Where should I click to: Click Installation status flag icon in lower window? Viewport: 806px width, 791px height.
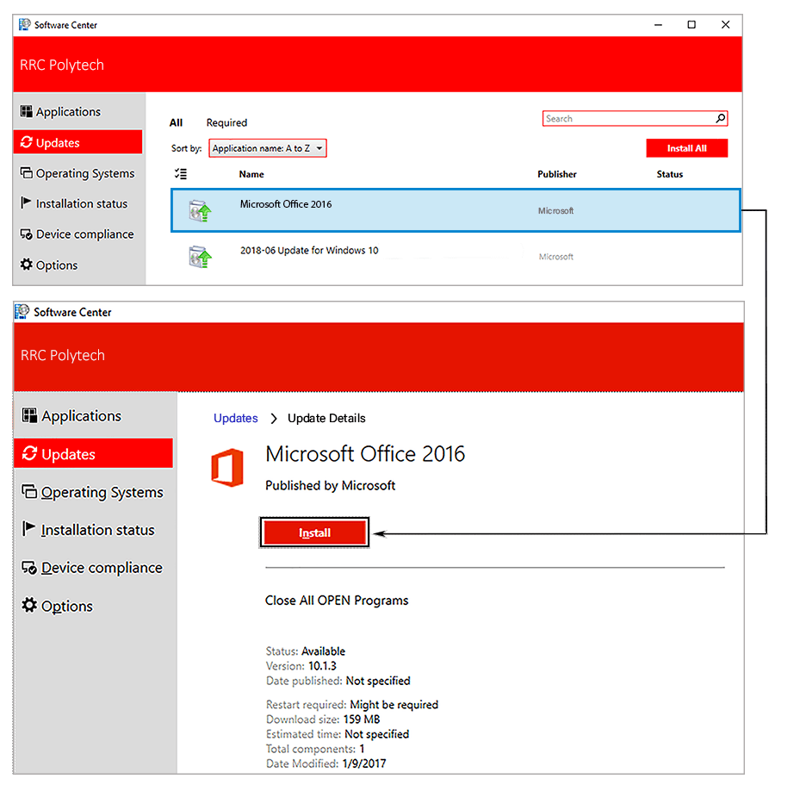pos(28,529)
